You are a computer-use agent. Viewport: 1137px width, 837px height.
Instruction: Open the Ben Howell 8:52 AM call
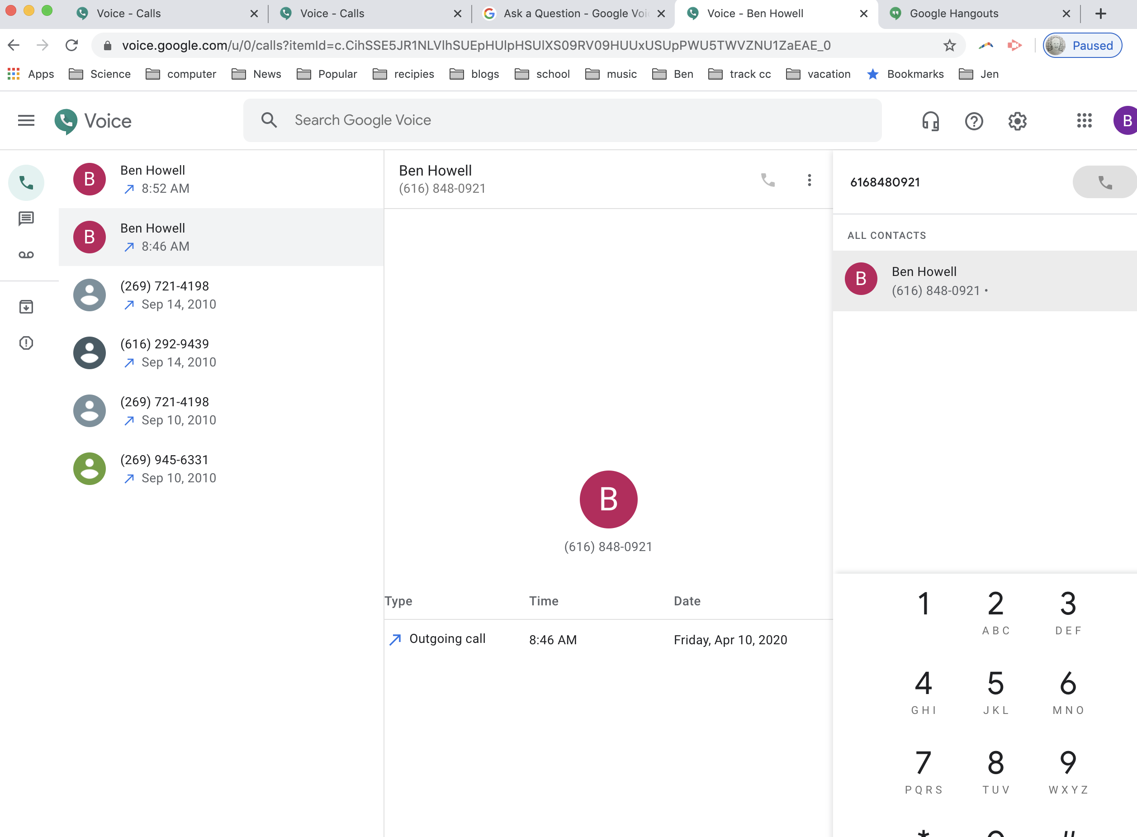click(221, 179)
